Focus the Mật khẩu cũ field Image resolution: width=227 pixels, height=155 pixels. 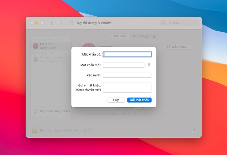tap(127, 54)
